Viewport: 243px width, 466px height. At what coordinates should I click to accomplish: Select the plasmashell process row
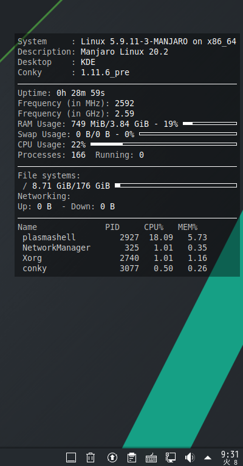[x=114, y=237]
